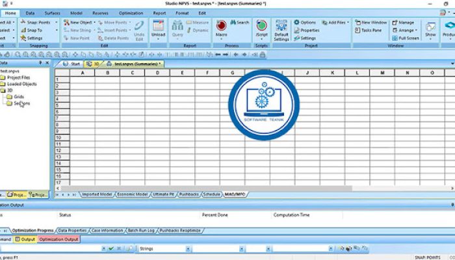Switch to the Ultimate Pit sheet tab
This screenshot has width=455, height=260.
point(164,194)
